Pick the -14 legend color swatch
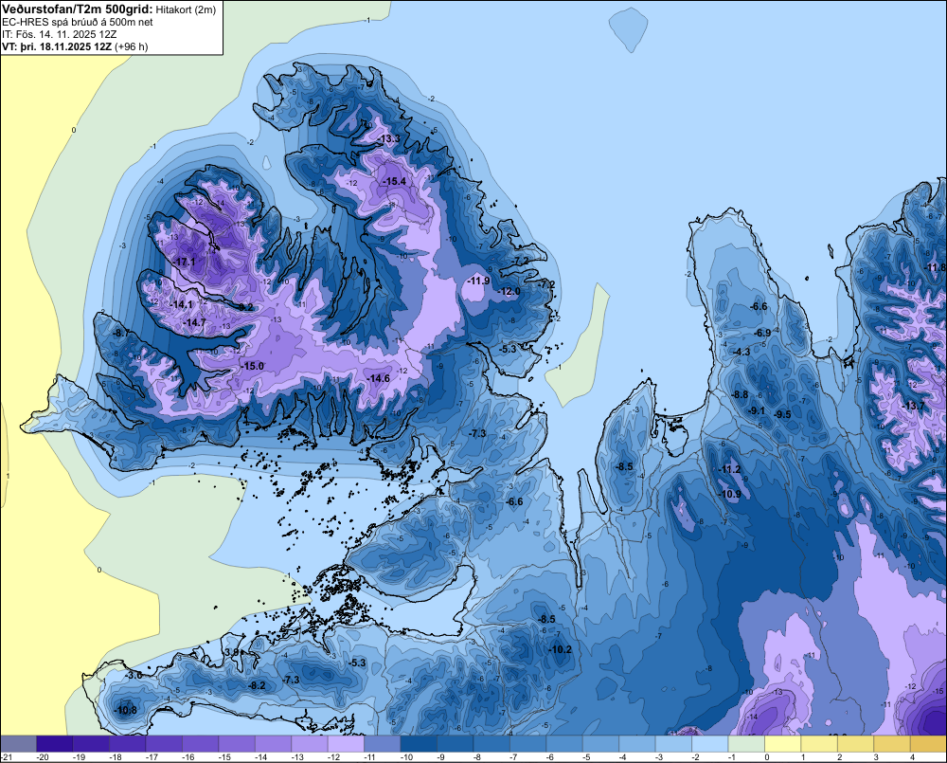Screen dimensions: 947x763 pos(273,743)
